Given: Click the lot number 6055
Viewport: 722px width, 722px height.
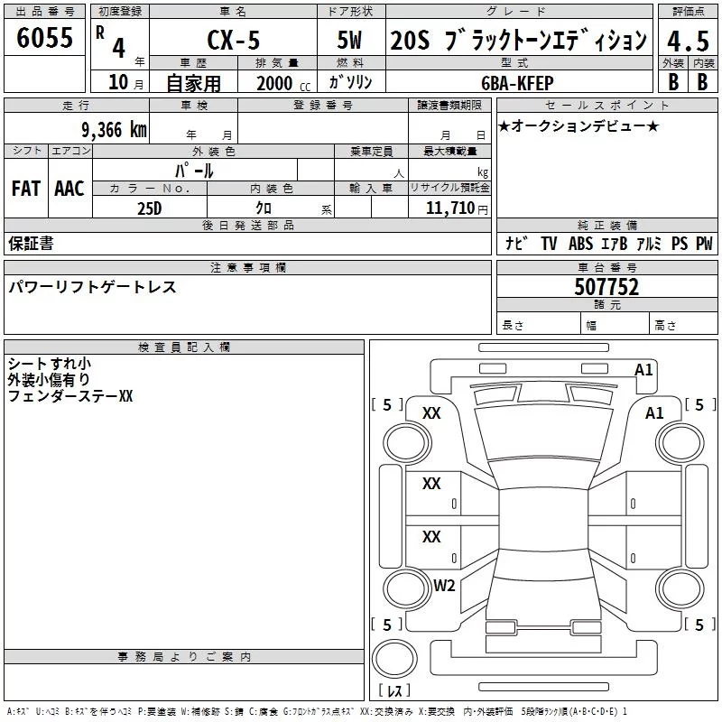Looking at the screenshot, I should 44,37.
